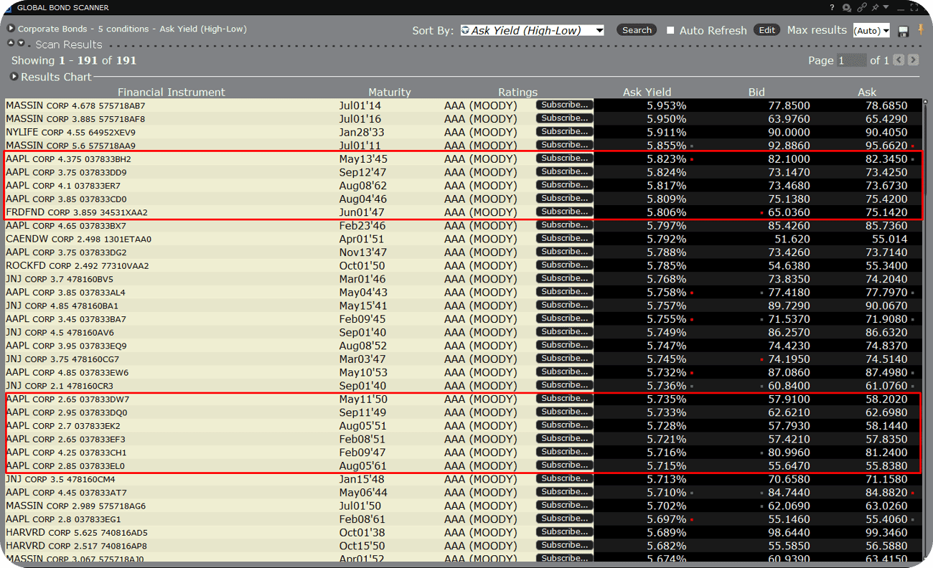This screenshot has width=933, height=568.
Task: Click the chain link grouping icon
Action: click(862, 7)
